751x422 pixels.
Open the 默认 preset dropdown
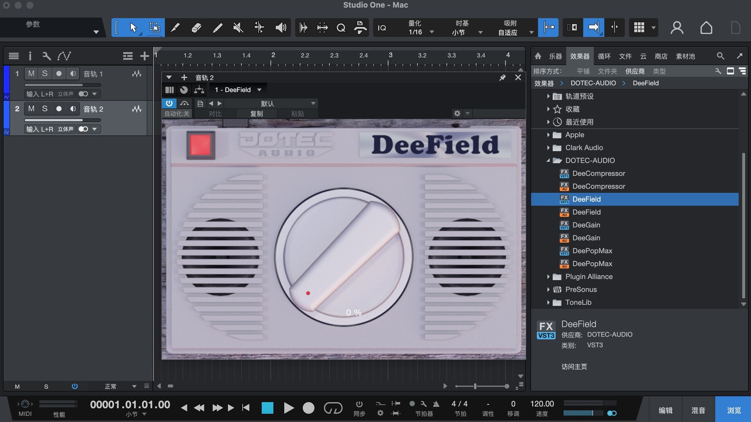[x=271, y=104]
